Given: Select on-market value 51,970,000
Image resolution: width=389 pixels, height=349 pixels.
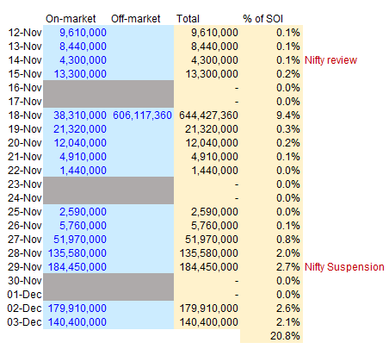Looking at the screenshot, I should pyautogui.click(x=80, y=240).
